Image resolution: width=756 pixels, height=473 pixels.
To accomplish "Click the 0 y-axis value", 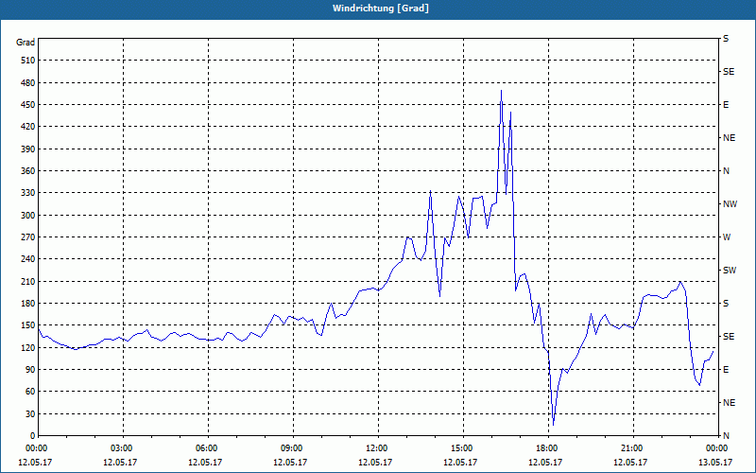I will [x=33, y=436].
